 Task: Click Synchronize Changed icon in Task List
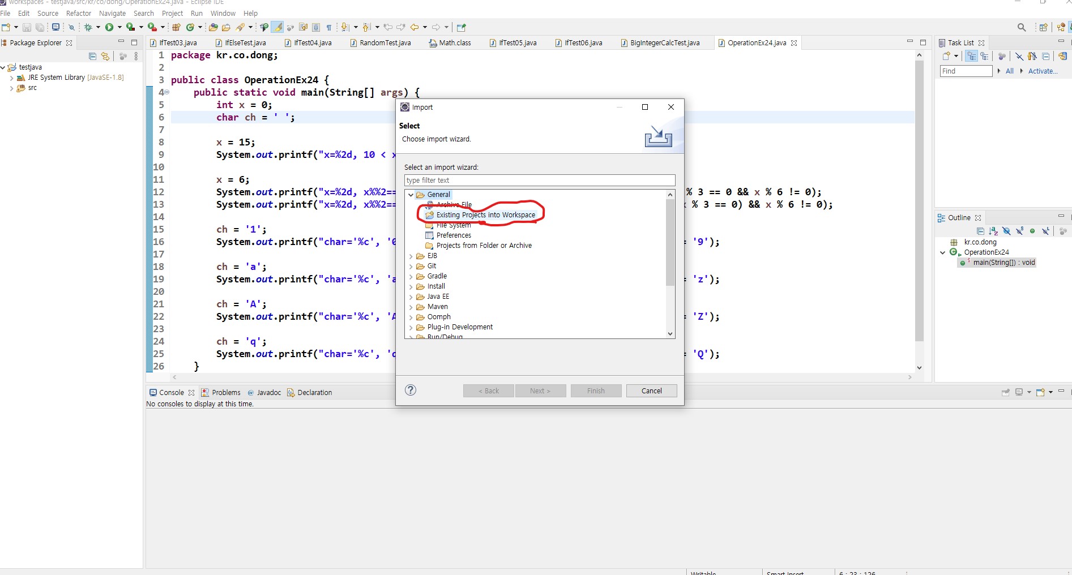pyautogui.click(x=1063, y=56)
